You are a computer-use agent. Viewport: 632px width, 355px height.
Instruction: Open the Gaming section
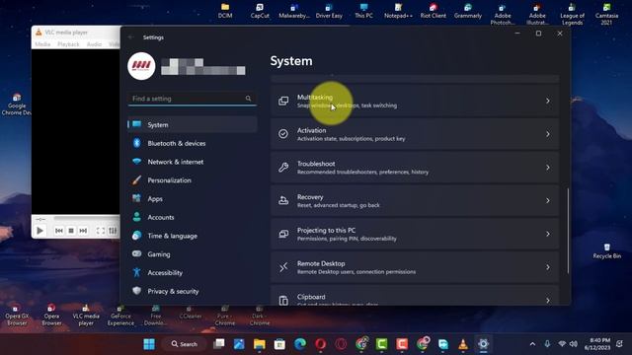(x=193, y=254)
